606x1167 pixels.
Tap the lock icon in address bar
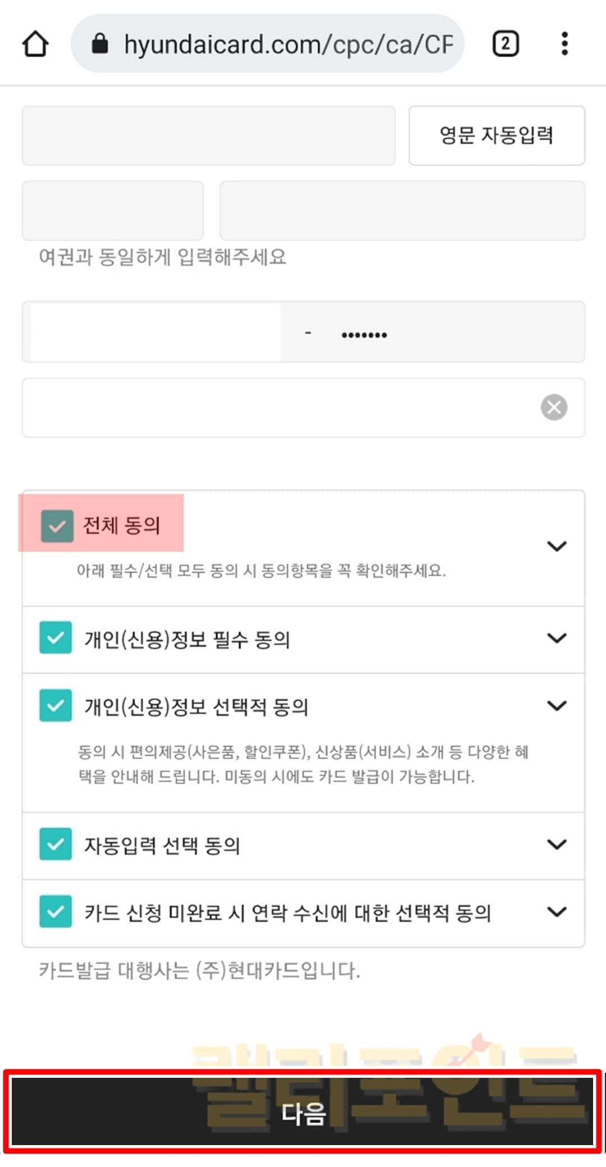point(100,44)
